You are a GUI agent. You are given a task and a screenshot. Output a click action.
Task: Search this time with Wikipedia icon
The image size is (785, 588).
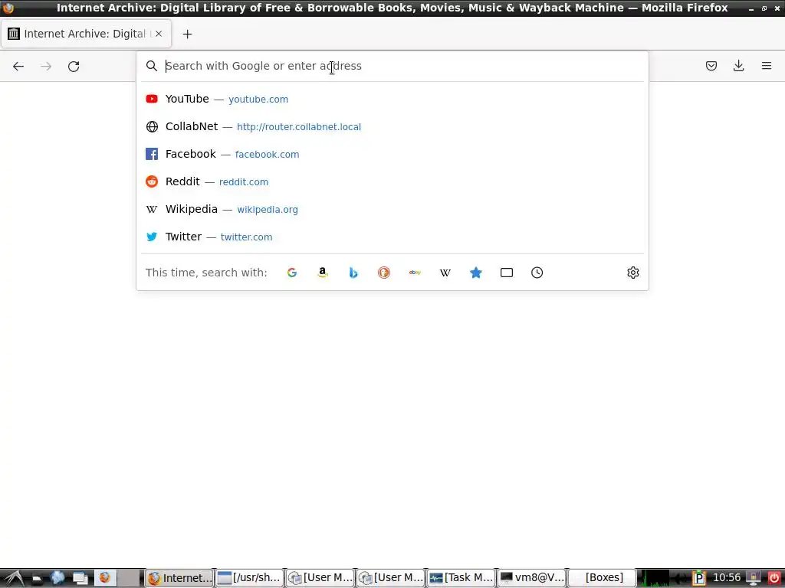pos(445,273)
